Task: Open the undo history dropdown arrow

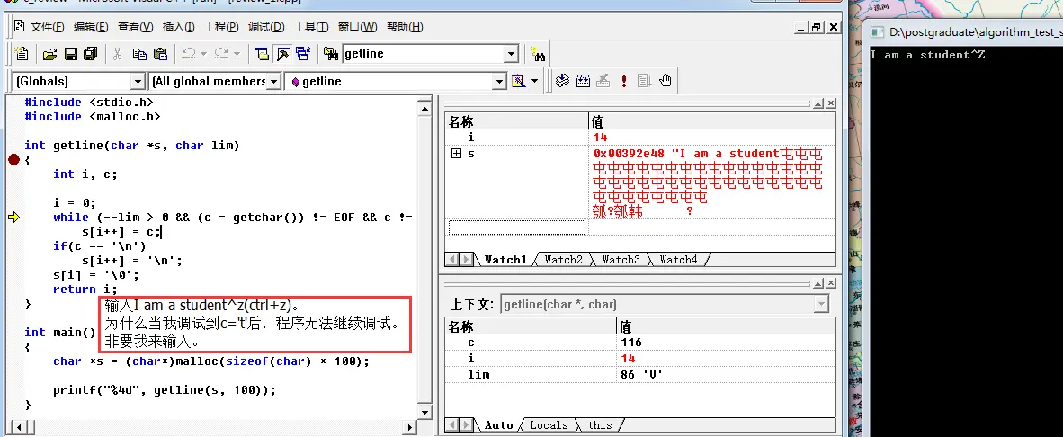Action: point(205,54)
